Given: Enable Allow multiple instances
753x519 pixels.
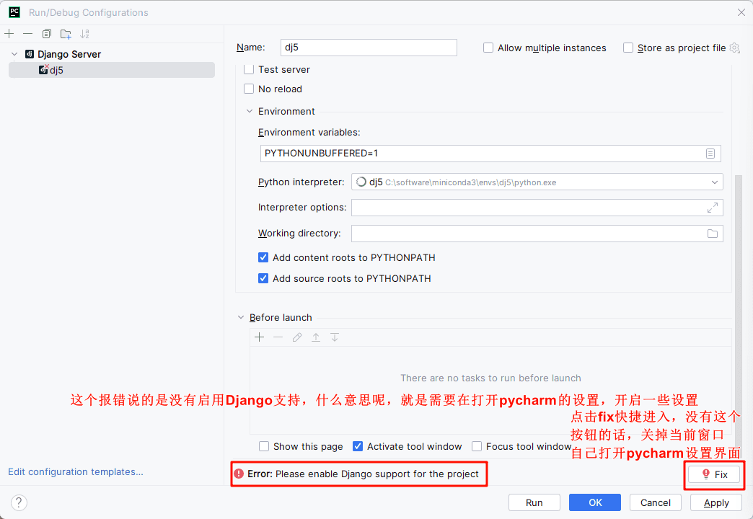Looking at the screenshot, I should coord(488,48).
